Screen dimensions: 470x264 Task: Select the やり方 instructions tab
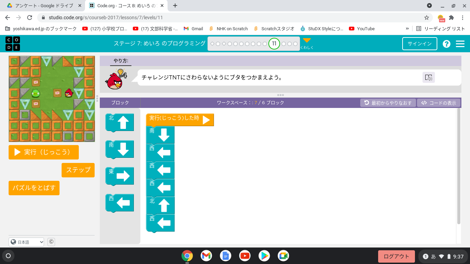(x=121, y=61)
